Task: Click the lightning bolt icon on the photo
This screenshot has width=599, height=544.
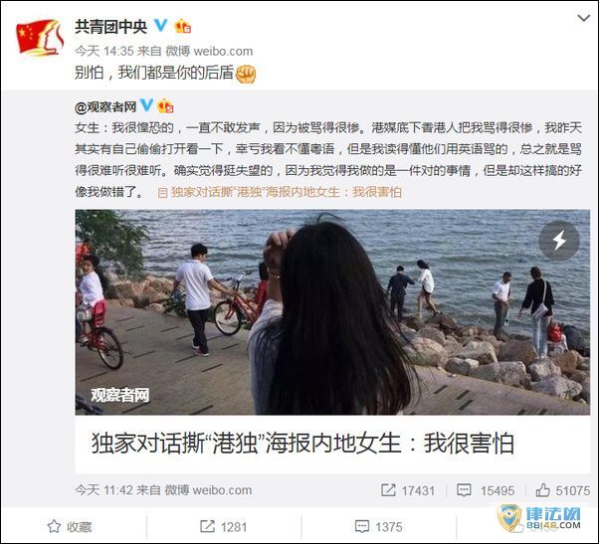Action: (x=559, y=241)
